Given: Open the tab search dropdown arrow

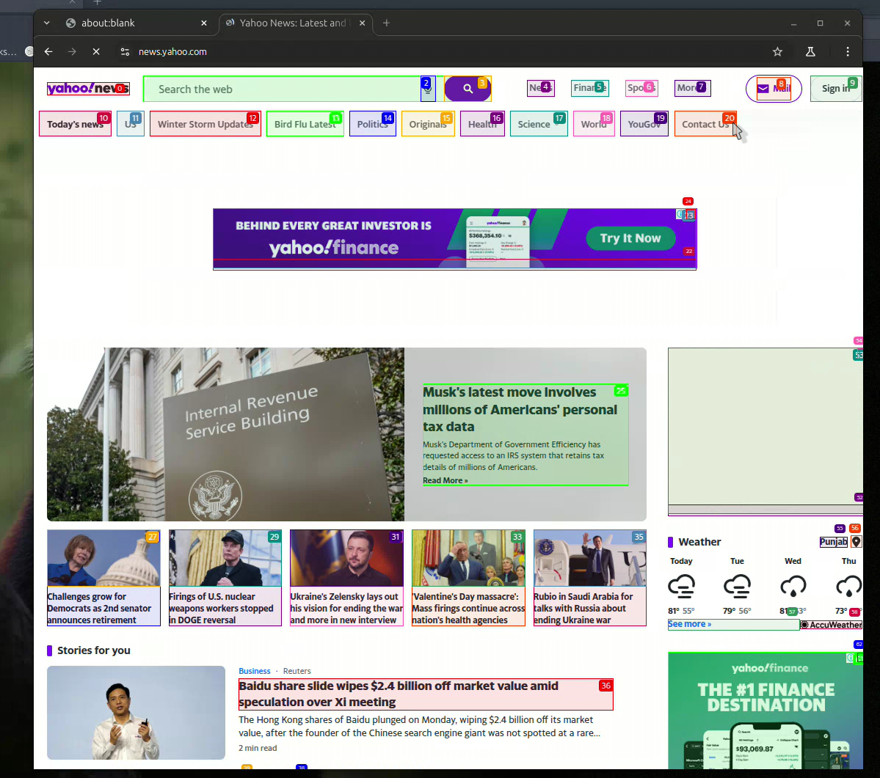Looking at the screenshot, I should click(46, 23).
